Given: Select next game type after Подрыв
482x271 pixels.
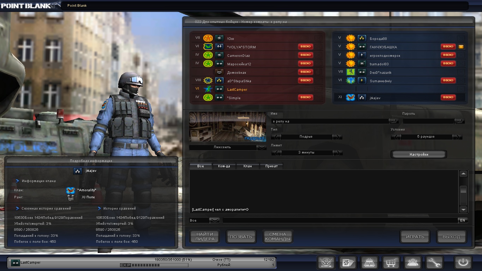Looking at the screenshot, I should tap(337, 137).
